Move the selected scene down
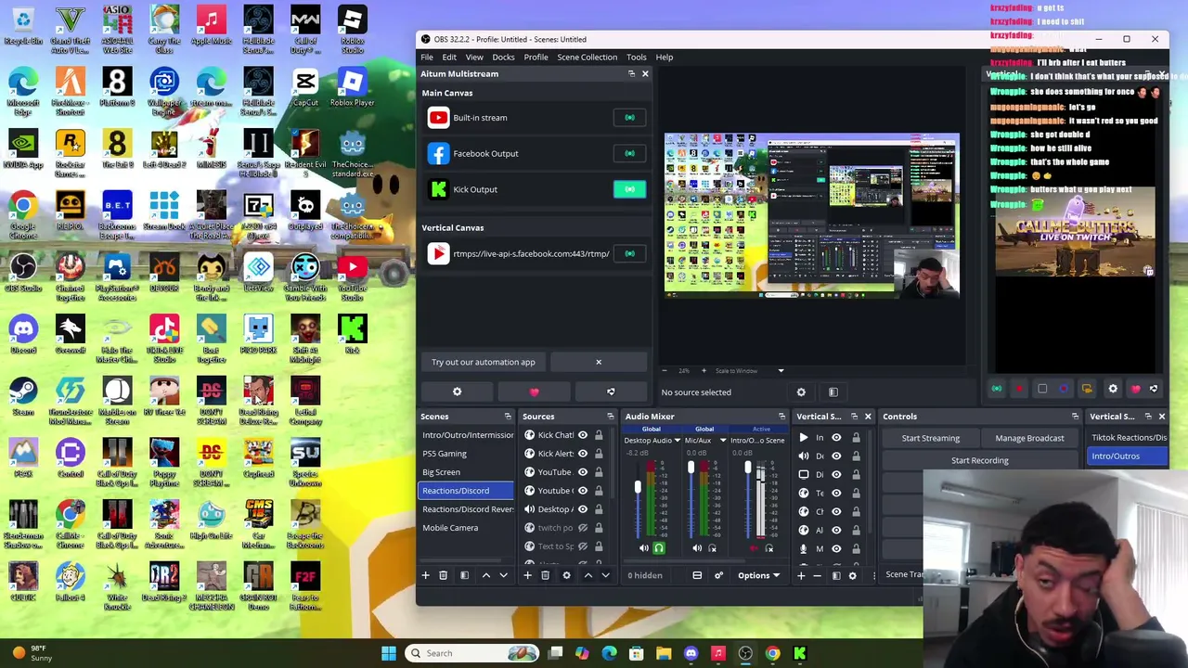This screenshot has height=668, width=1188. 503,575
